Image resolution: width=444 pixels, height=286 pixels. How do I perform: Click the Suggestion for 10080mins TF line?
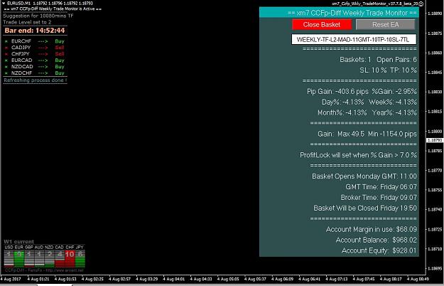tap(38, 16)
